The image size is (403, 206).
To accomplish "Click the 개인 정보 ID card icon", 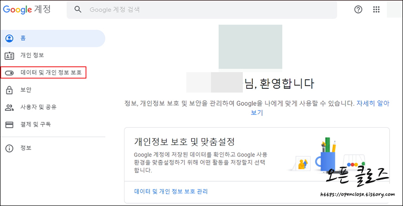I will pos(10,56).
